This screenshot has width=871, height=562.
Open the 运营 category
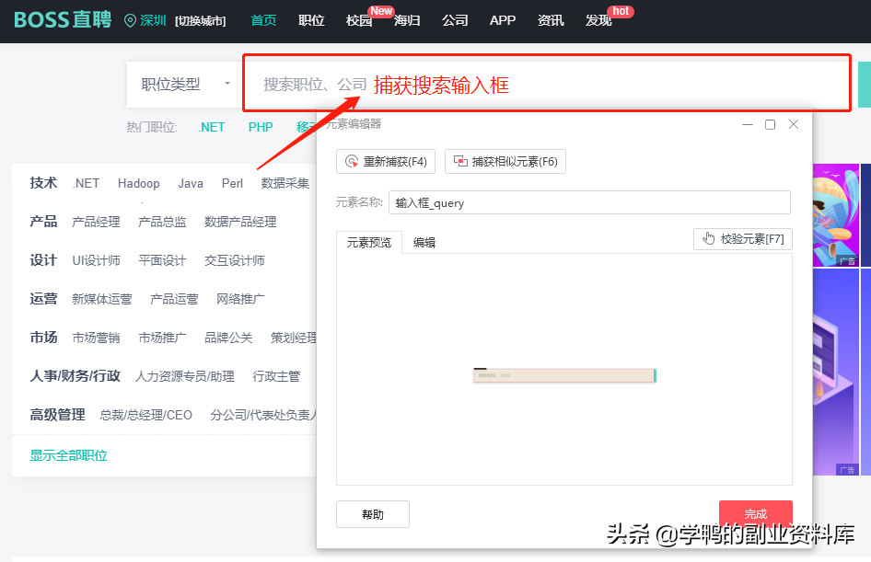pyautogui.click(x=43, y=299)
